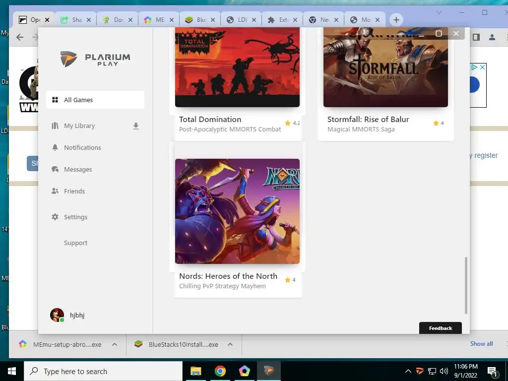
Task: Click the Plarium Play vertical scrollbar
Action: click(466, 285)
